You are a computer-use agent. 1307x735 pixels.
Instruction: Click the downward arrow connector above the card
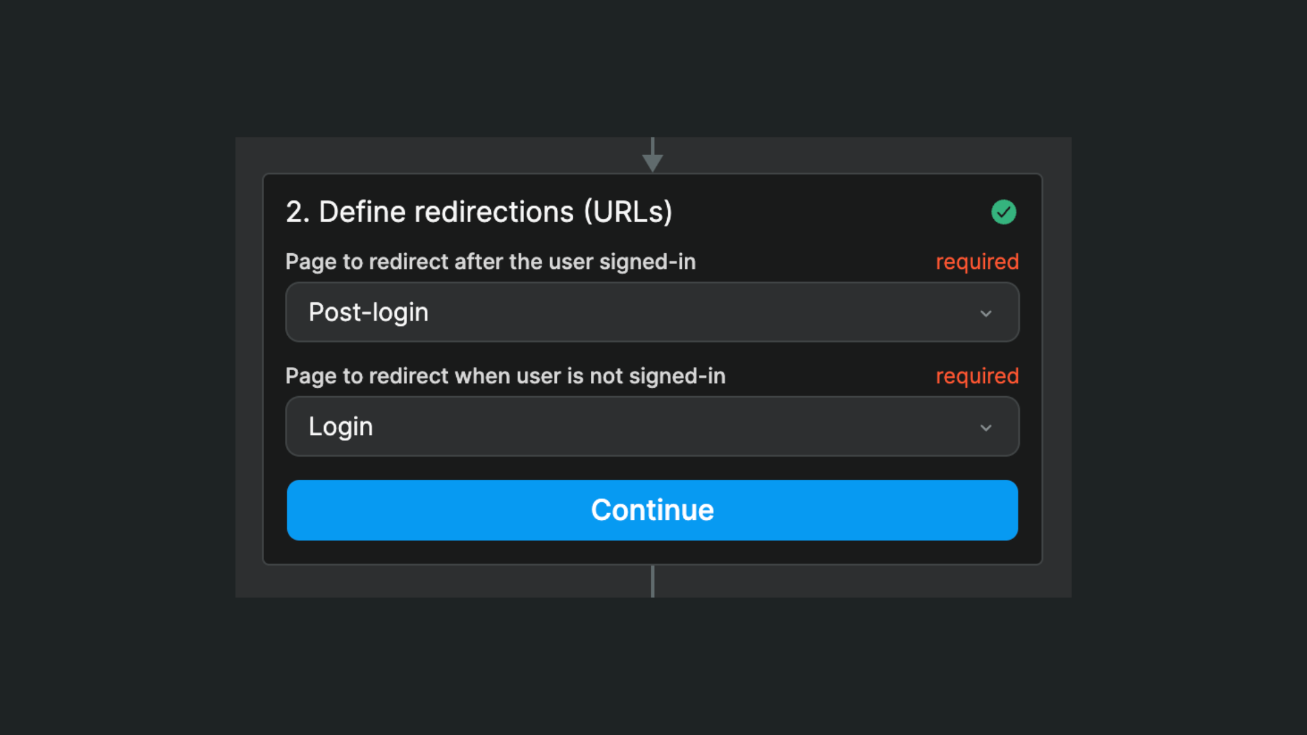pyautogui.click(x=652, y=153)
